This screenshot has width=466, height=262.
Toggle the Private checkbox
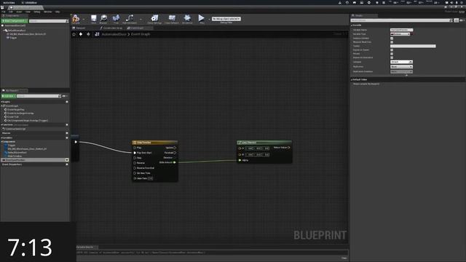click(x=392, y=54)
